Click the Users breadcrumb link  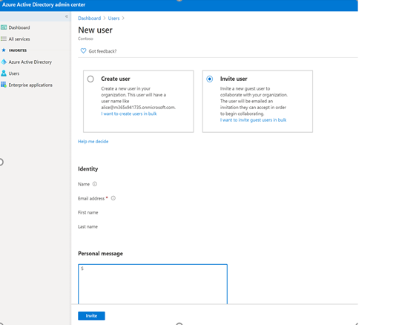[x=113, y=18]
